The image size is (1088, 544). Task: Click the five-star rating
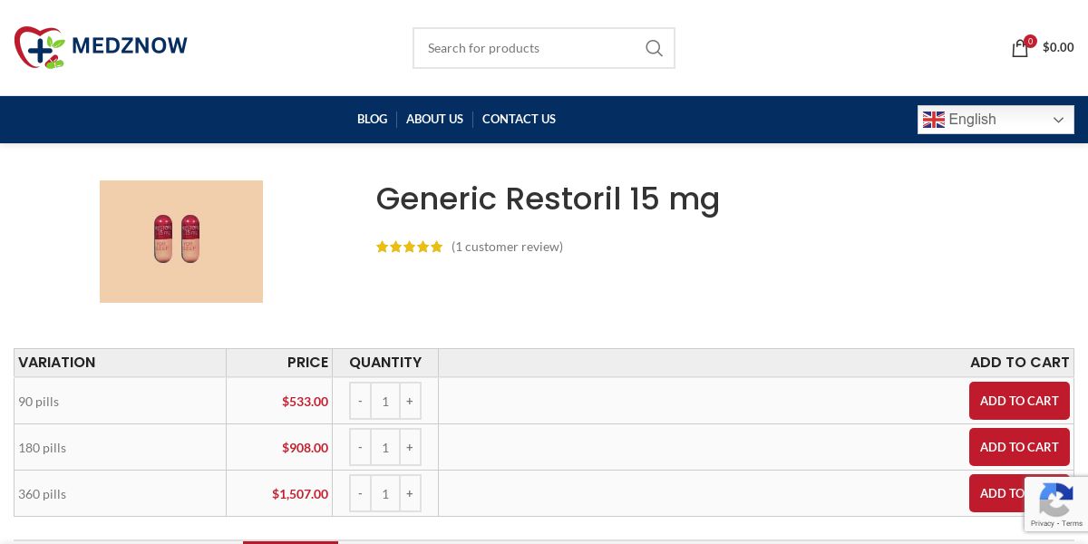pyautogui.click(x=409, y=247)
